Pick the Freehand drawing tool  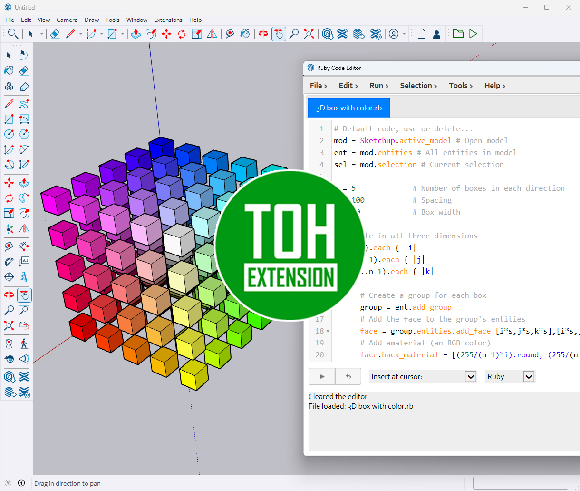coord(24,103)
